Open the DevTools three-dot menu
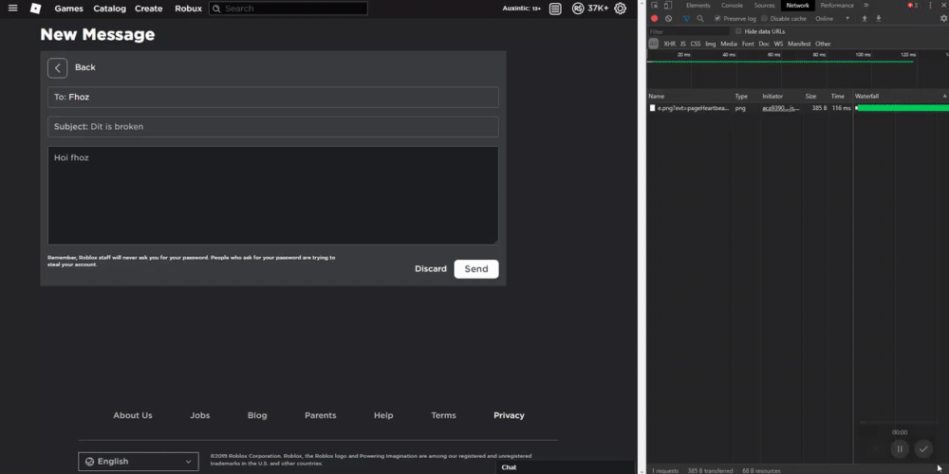 click(x=930, y=6)
